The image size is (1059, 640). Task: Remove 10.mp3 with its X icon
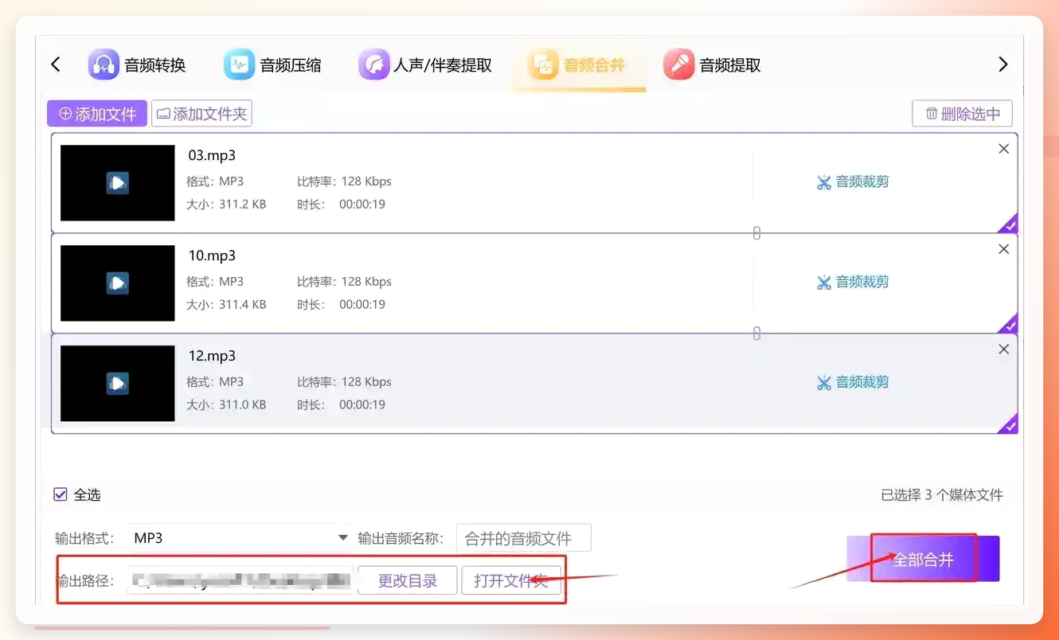1003,249
